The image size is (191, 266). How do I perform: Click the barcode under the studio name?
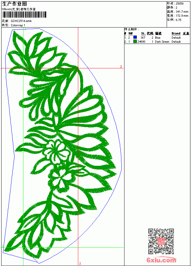pos(24,15)
